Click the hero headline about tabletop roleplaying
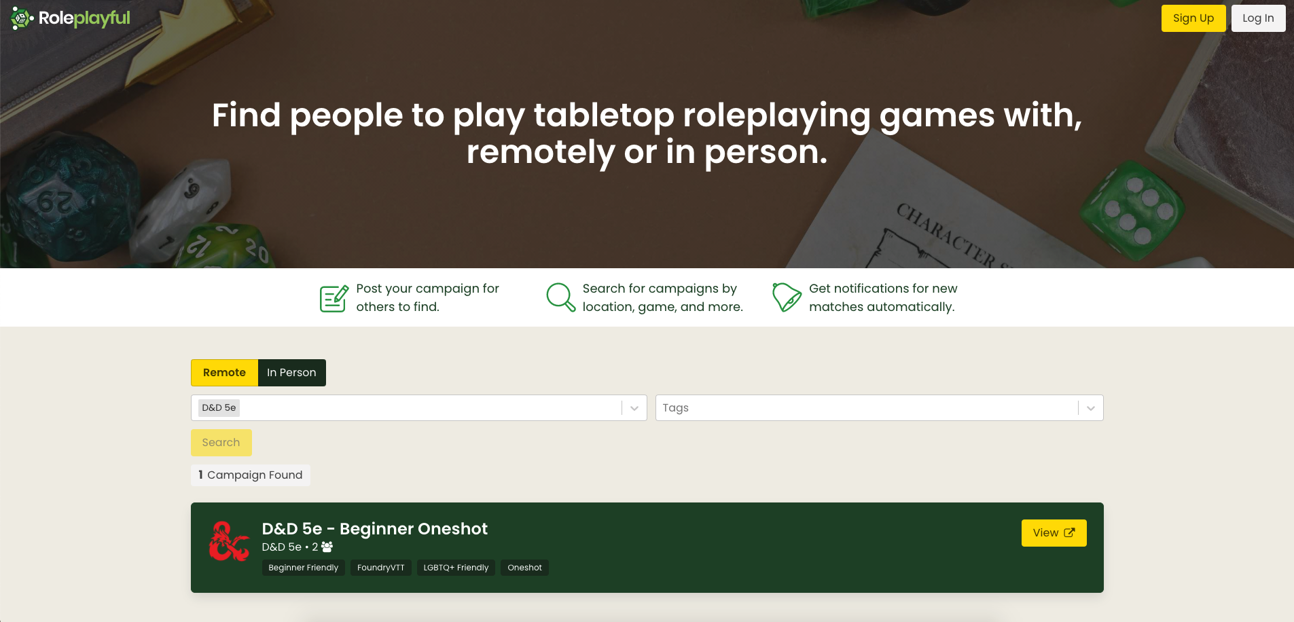Image resolution: width=1294 pixels, height=622 pixels. (x=647, y=134)
